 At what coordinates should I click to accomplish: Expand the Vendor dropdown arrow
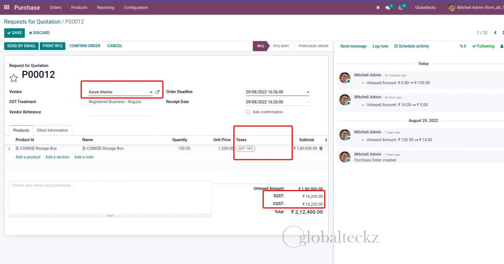pos(151,92)
